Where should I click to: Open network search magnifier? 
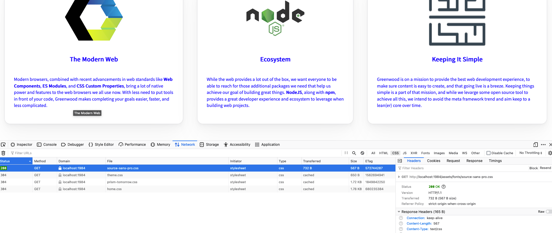click(x=354, y=153)
